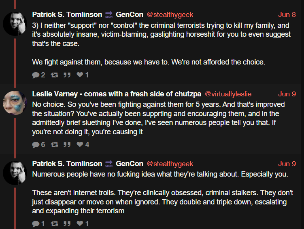The height and width of the screenshot is (229, 304).
Task: Click Leslie Varney's glitter avatar
Action: pyautogui.click(x=15, y=103)
